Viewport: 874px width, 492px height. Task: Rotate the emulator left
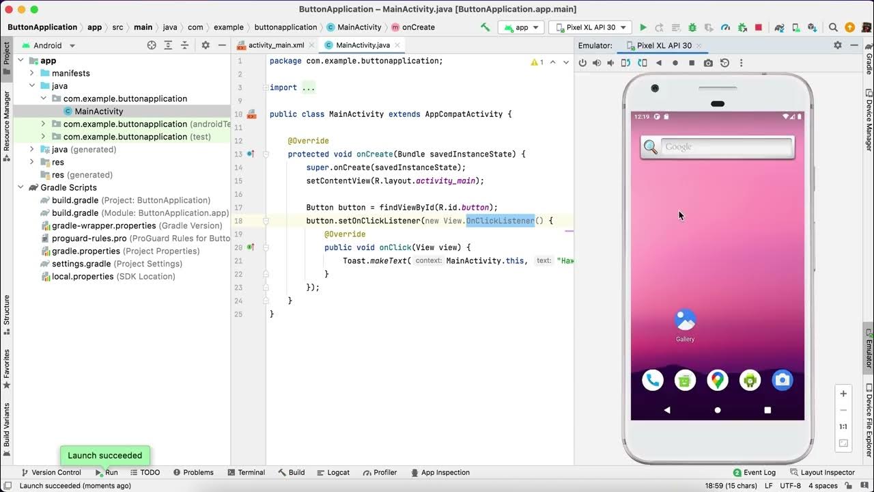[627, 63]
